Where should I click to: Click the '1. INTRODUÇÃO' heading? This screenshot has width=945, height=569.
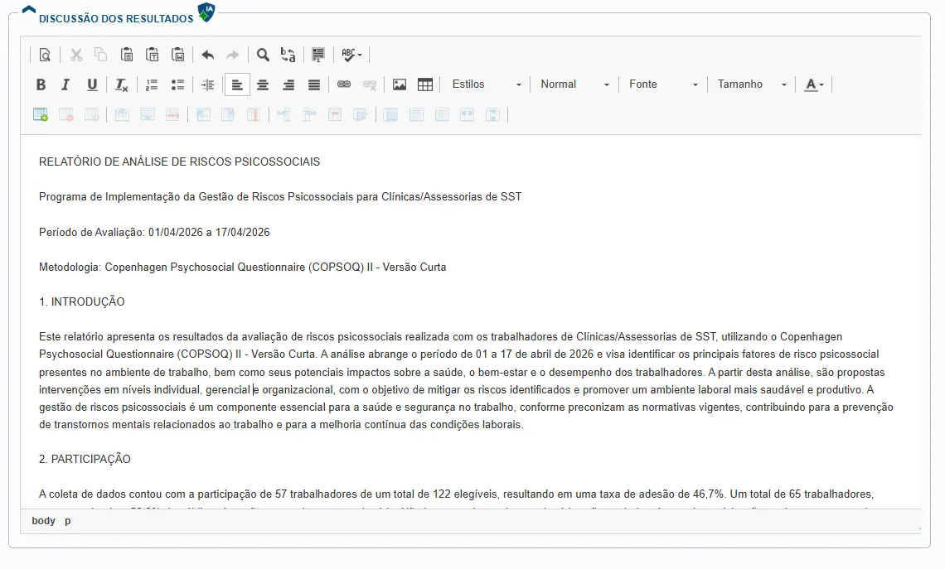point(82,302)
